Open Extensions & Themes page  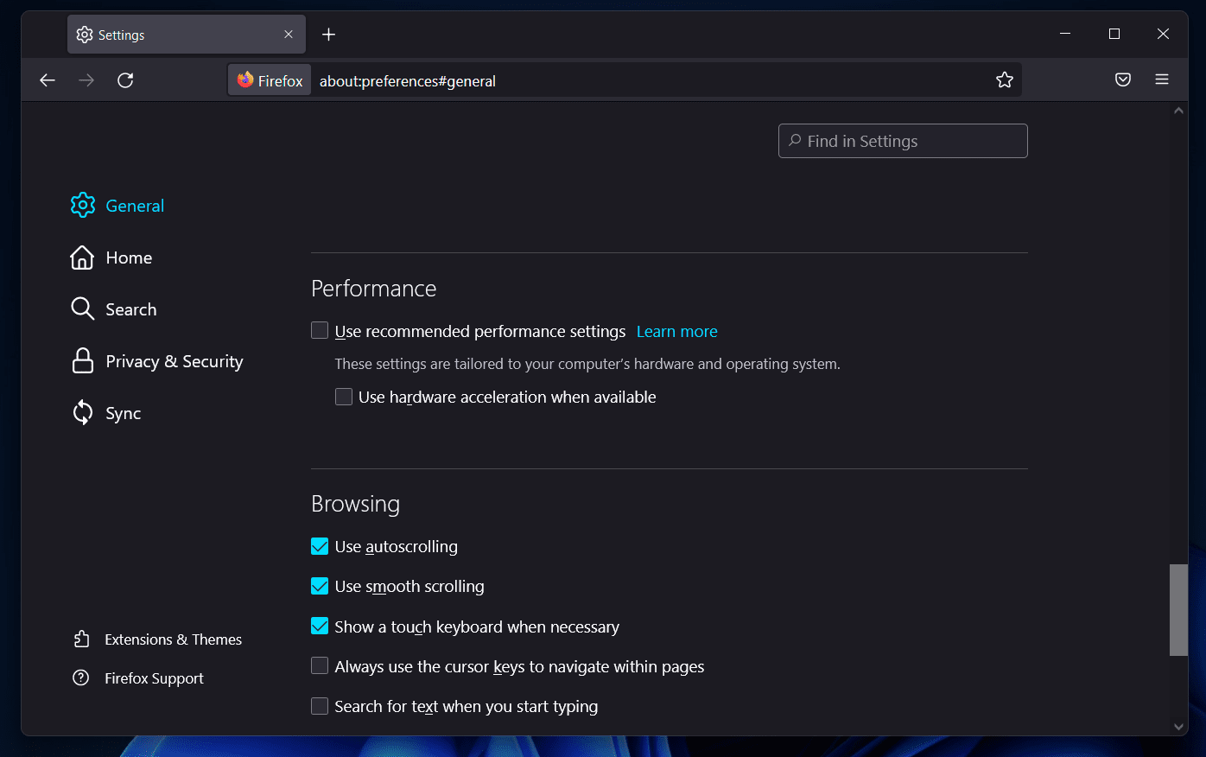(173, 639)
